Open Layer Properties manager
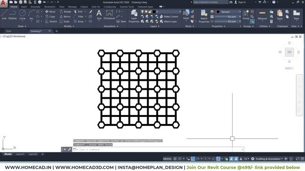Image resolution: width=305 pixels, height=171 pixels. point(134,16)
